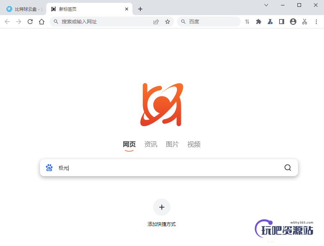Expand the tab search dropdown arrow
The image size is (324, 246).
tap(266, 5)
